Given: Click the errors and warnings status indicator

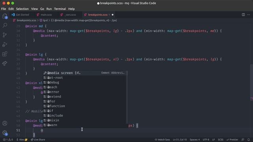Looking at the screenshot, I should tap(8, 140).
